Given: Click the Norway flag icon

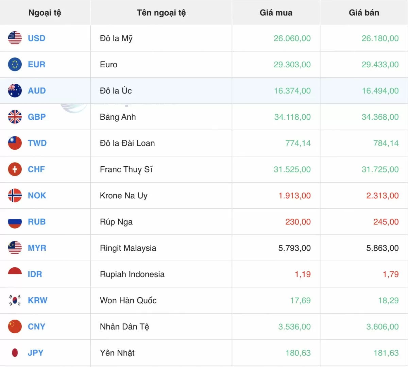Looking at the screenshot, I should click(15, 195).
